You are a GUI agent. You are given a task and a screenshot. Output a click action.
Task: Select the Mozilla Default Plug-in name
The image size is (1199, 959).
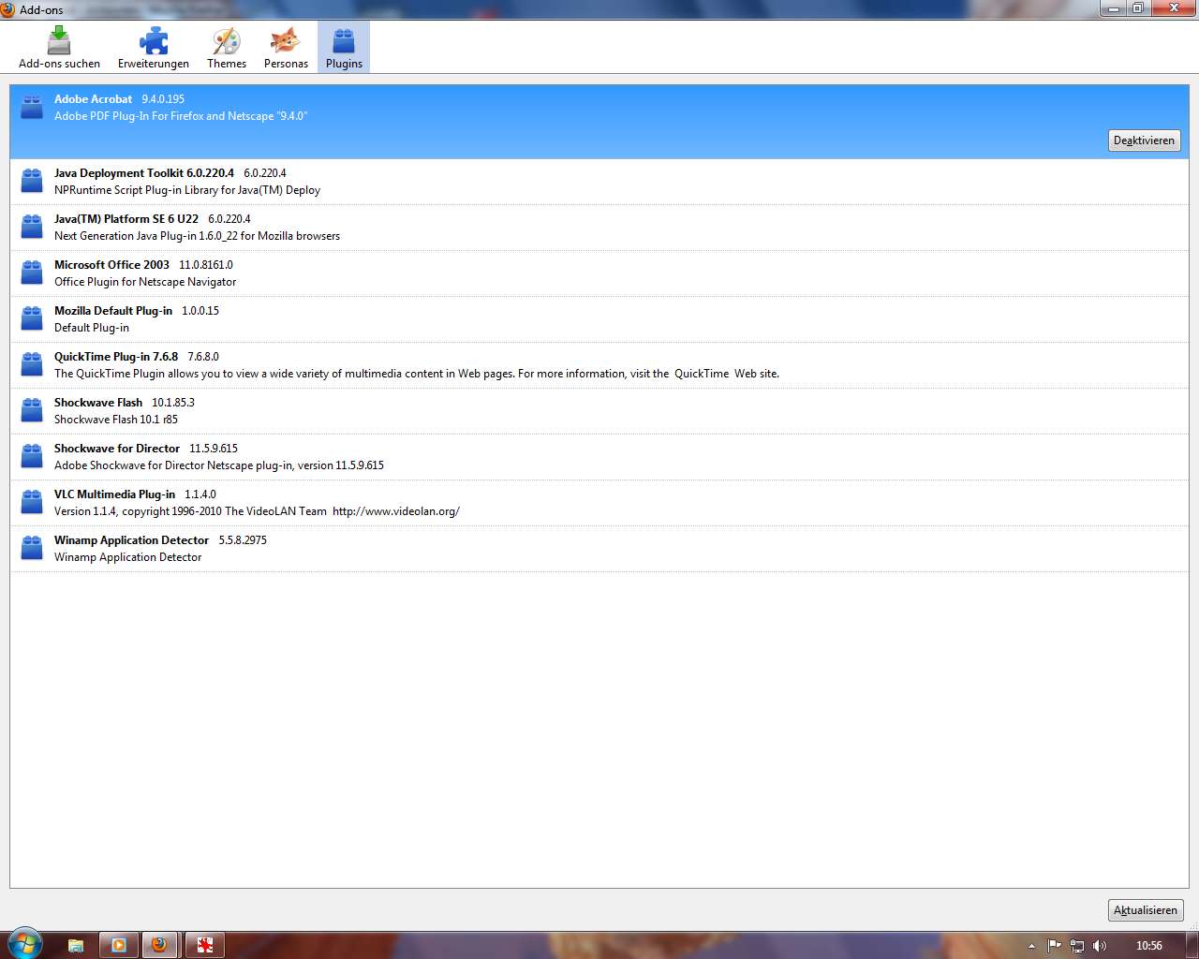point(113,311)
